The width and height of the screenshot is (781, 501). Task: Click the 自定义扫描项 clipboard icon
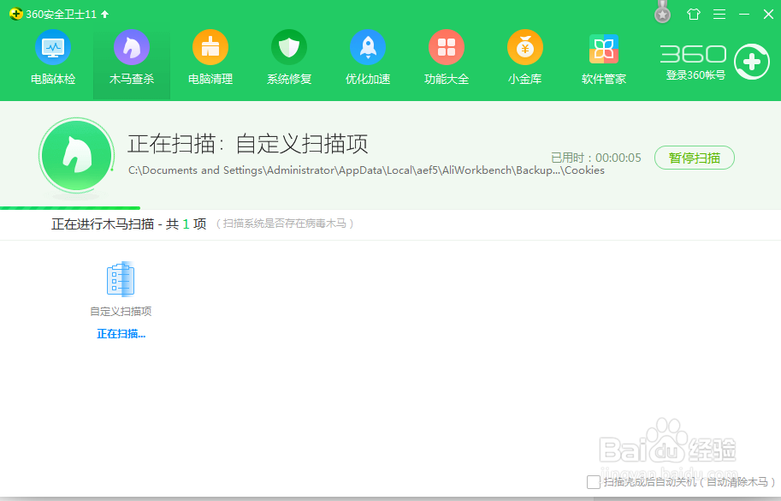121,278
